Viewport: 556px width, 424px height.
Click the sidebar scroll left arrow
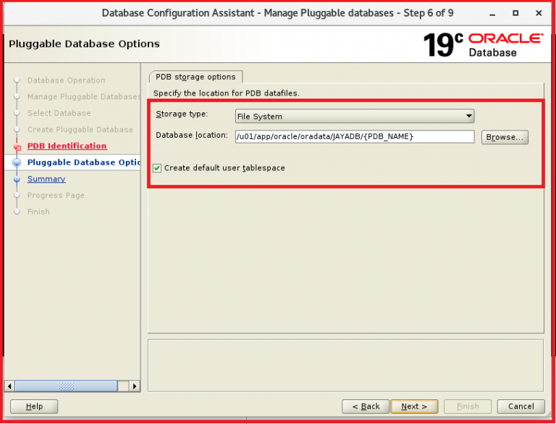click(9, 386)
